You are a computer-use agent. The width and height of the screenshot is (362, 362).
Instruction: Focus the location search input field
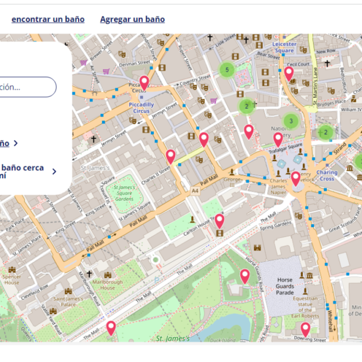click(x=26, y=88)
